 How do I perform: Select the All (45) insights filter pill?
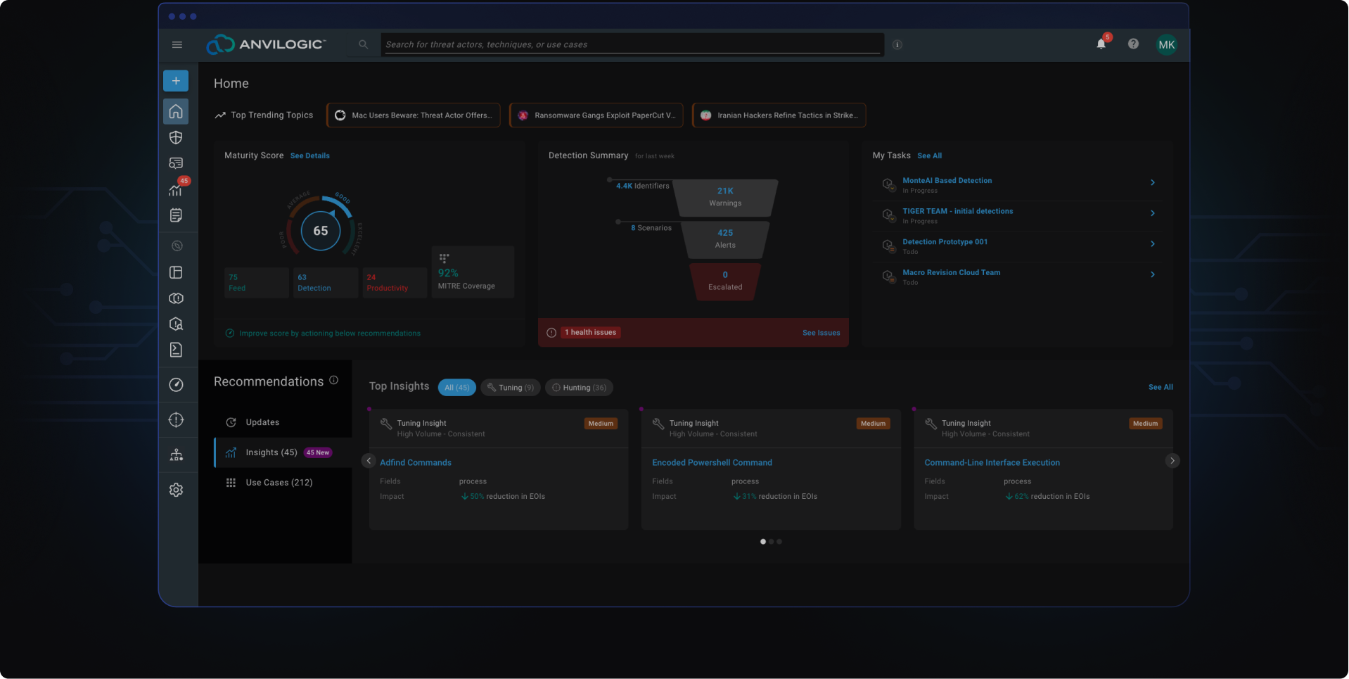(456, 387)
